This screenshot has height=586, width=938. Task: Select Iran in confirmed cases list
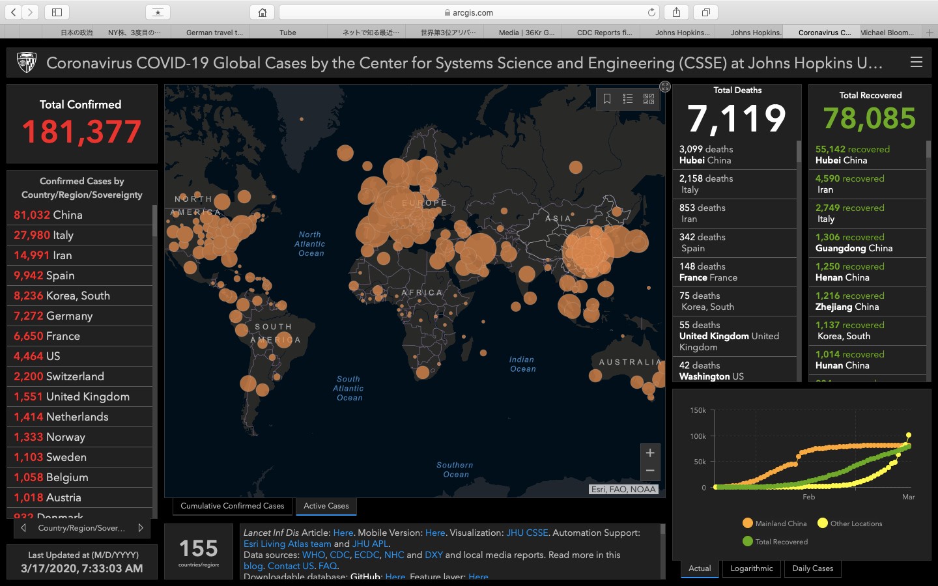coord(79,255)
